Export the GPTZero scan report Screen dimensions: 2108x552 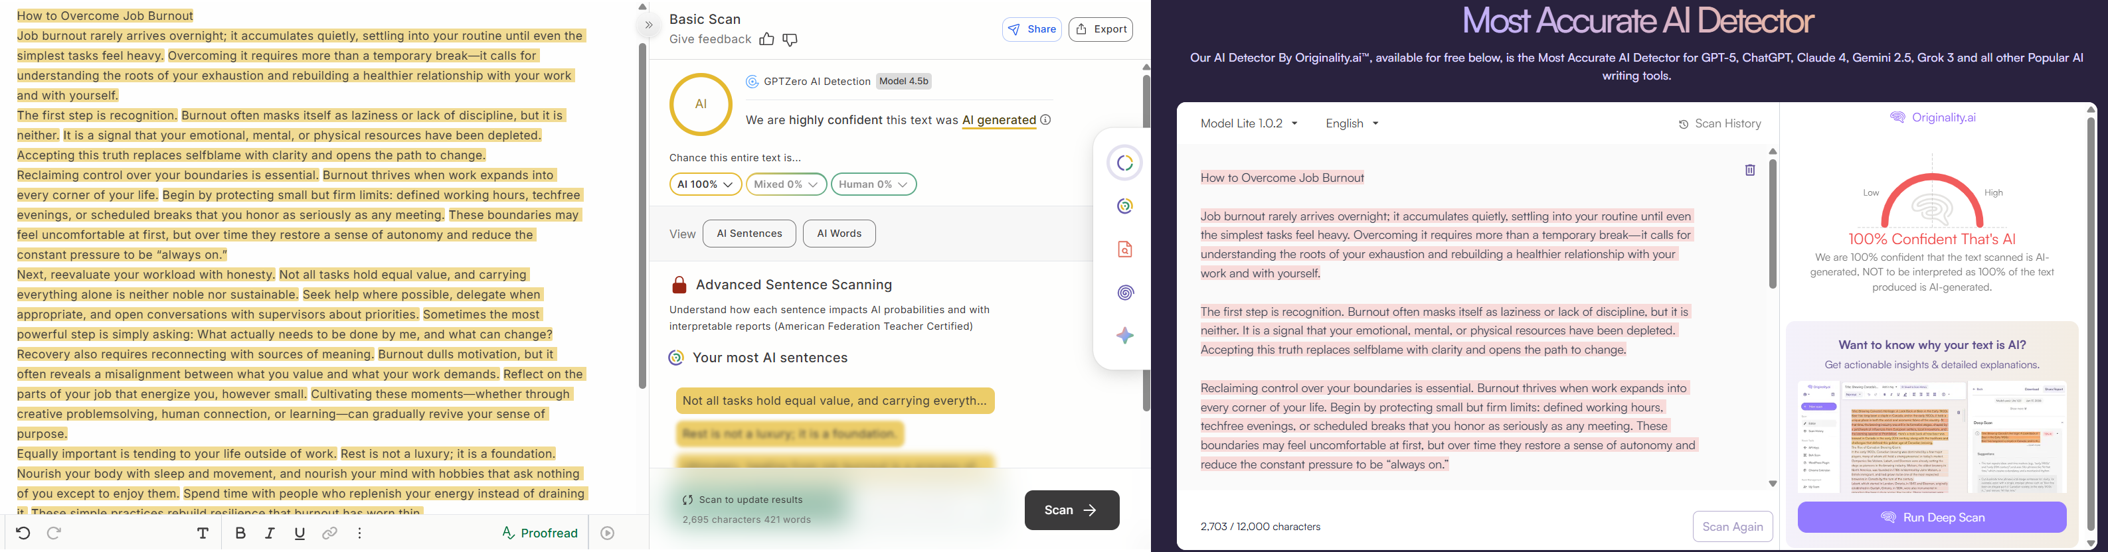point(1100,29)
